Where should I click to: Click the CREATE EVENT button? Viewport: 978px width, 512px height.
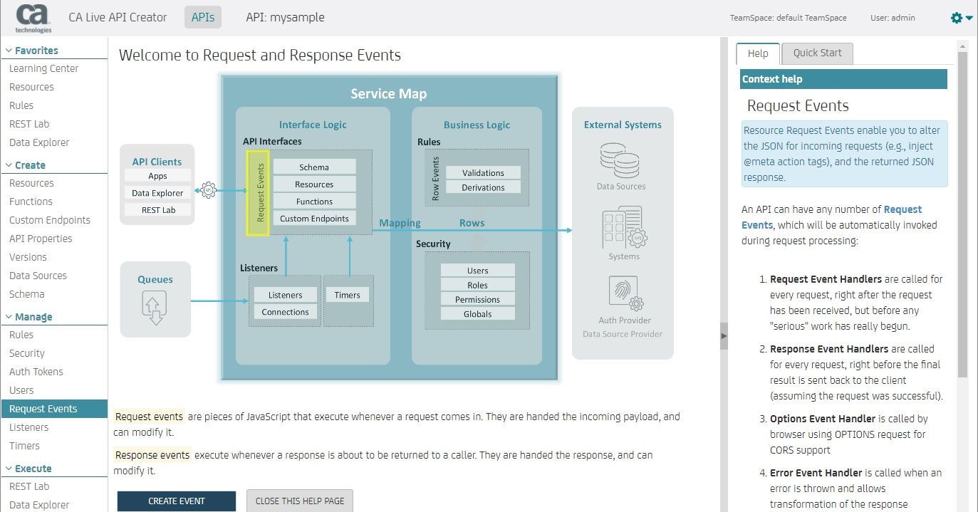click(177, 501)
